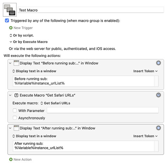Click the green New Trigger plus icon
Screen dimensions: 167x164
click(11, 28)
